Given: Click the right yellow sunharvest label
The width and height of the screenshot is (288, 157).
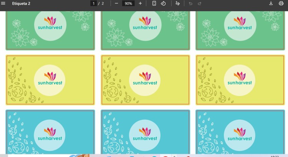Looking at the screenshot, I should (x=240, y=80).
